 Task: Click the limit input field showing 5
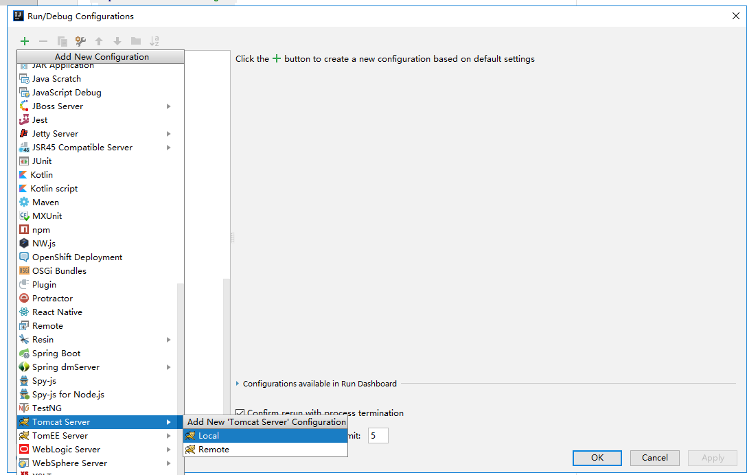(x=378, y=435)
